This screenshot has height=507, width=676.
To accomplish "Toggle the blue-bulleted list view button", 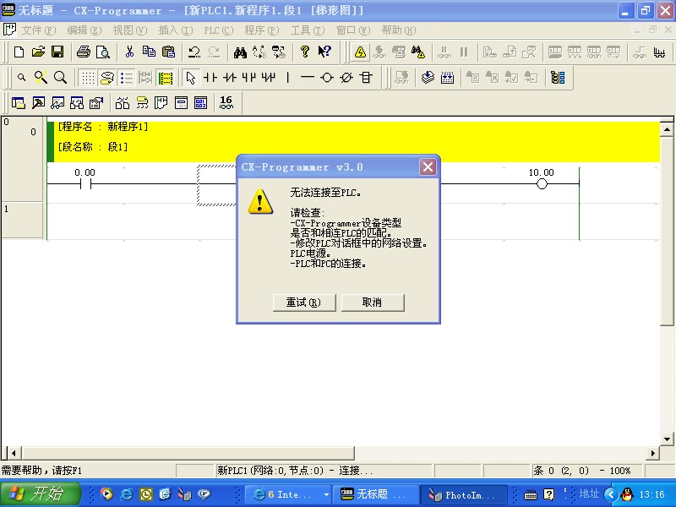I will [126, 78].
